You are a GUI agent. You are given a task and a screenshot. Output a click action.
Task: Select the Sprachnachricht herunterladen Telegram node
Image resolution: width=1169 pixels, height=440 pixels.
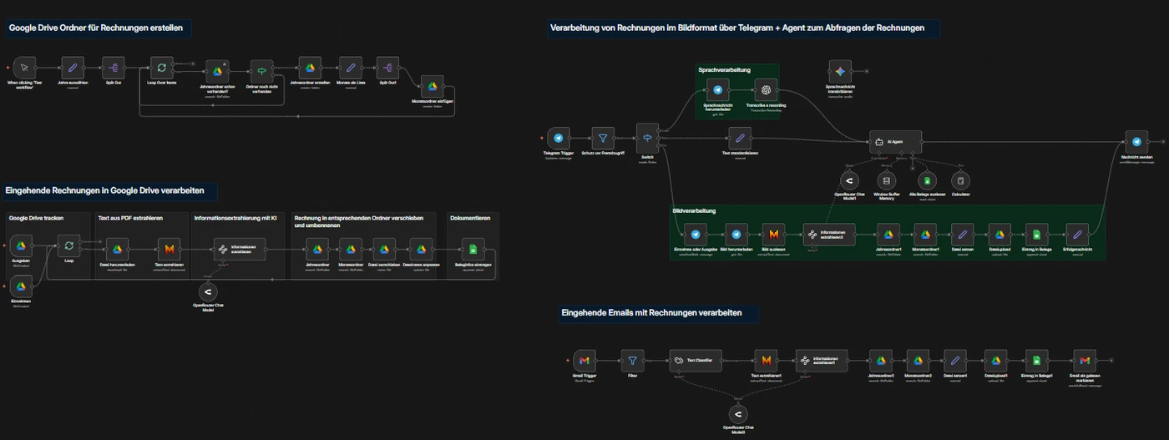pos(717,90)
